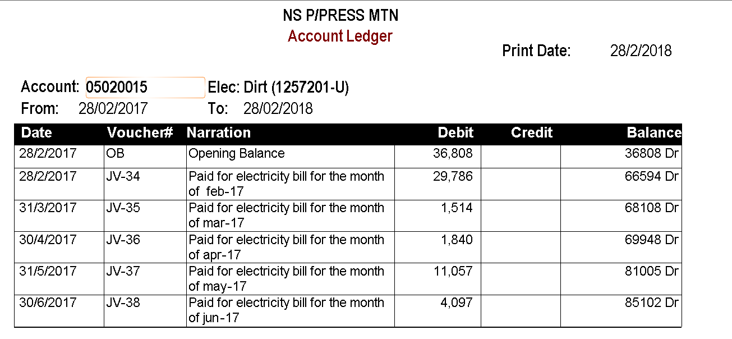The image size is (732, 339).
Task: Click the Voucher# column header
Action: point(140,133)
